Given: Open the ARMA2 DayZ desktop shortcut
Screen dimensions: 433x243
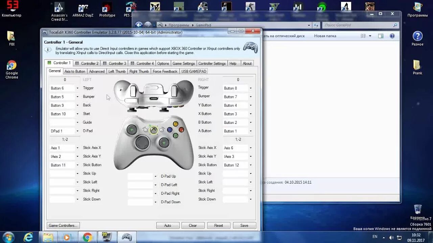Looking at the screenshot, I should [x=83, y=9].
